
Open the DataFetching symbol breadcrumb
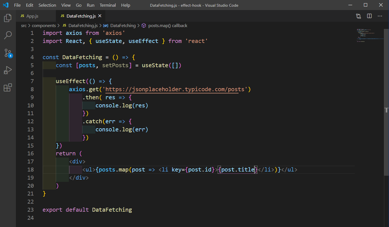point(123,25)
